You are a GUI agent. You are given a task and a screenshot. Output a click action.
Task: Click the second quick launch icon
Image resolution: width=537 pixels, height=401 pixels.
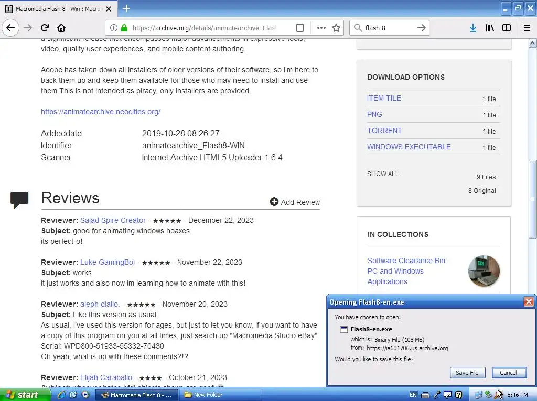coord(73,395)
